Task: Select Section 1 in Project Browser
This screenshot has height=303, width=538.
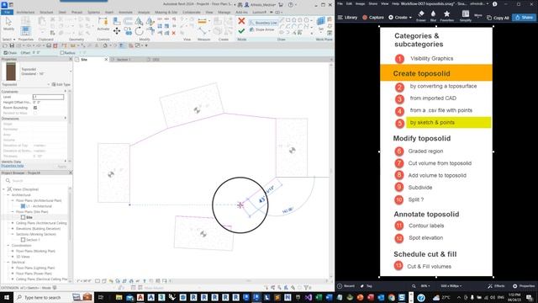Action: [x=30, y=239]
